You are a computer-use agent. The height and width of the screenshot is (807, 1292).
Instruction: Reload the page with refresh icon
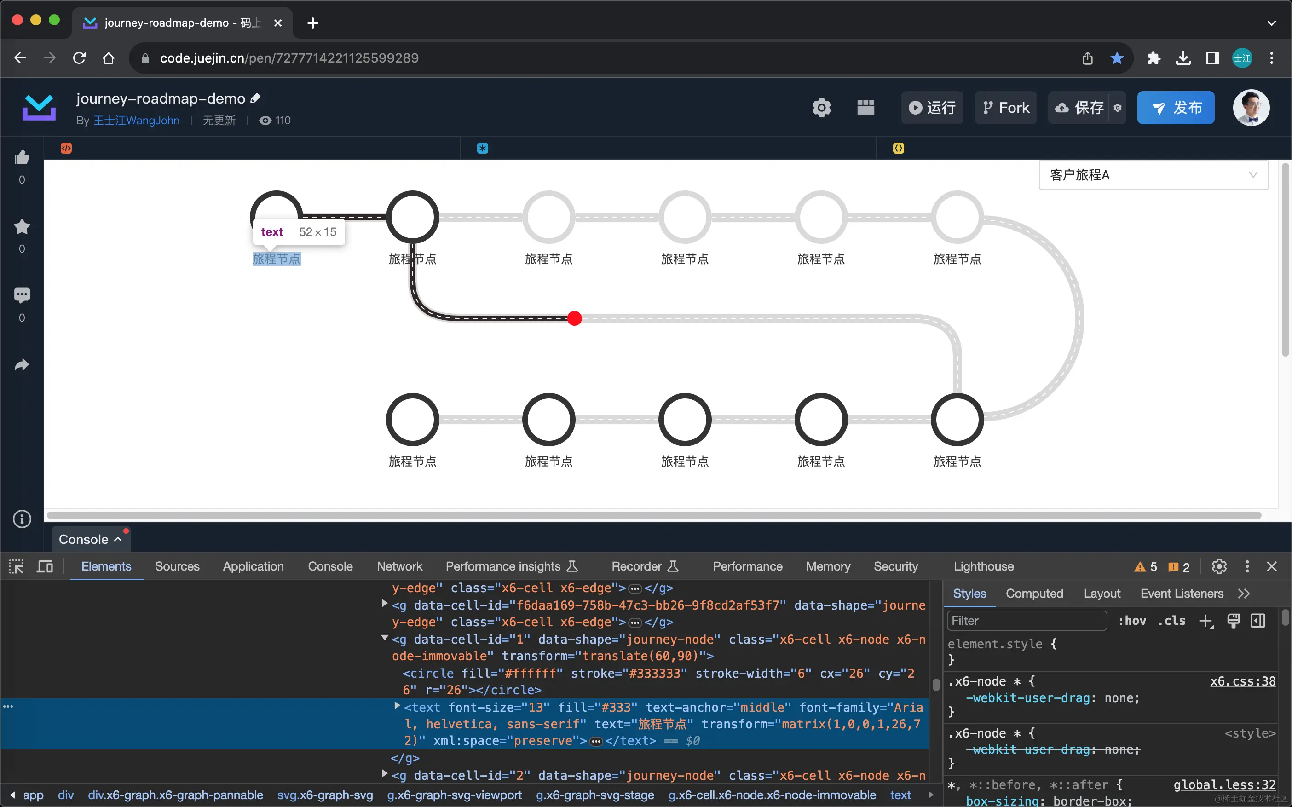[x=80, y=58]
